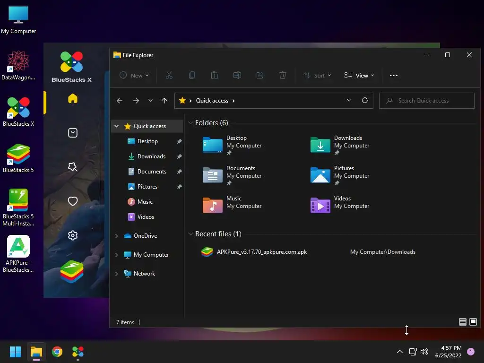Screen dimensions: 484x363
Task: Click the BlueStacks X search-star icon
Action: click(72, 167)
